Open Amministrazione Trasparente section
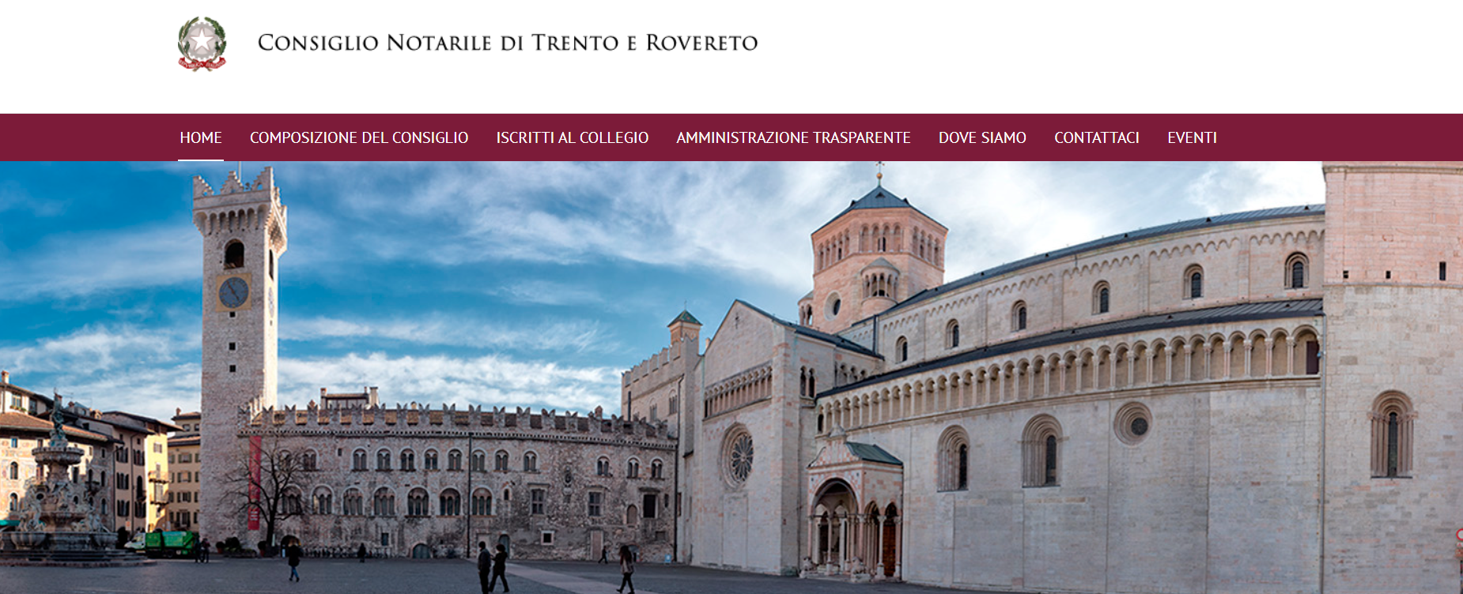 (793, 137)
